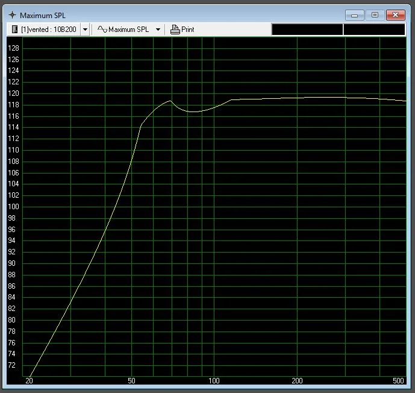The width and height of the screenshot is (415, 393).
Task: Expand the design selector dropdown arrow
Action: (x=85, y=29)
